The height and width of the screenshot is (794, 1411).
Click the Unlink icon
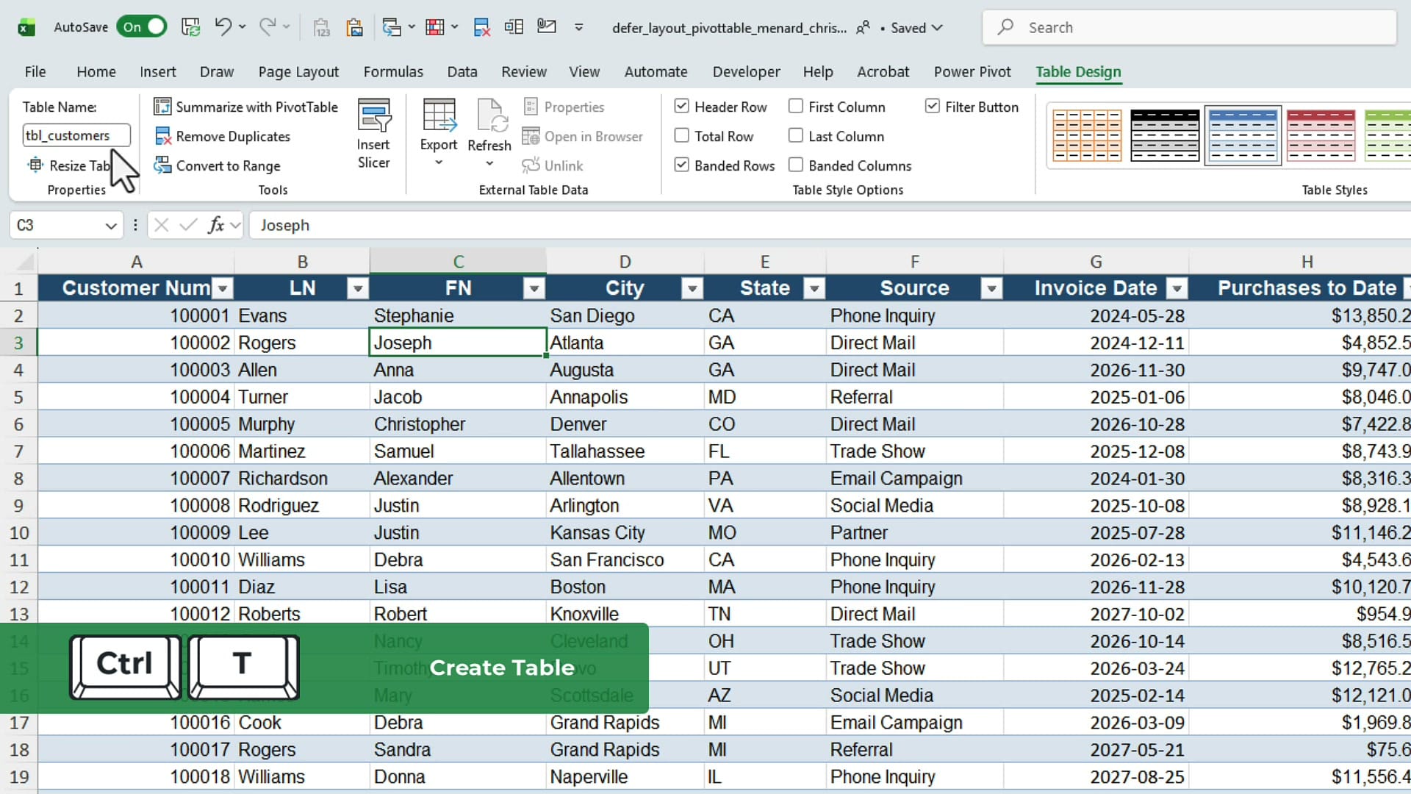tap(531, 165)
